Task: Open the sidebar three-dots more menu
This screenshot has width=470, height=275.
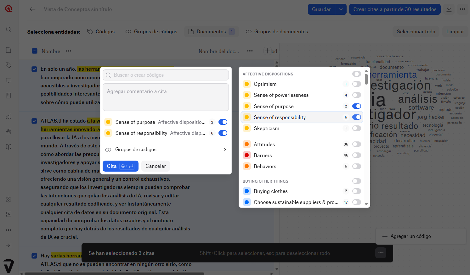Action: [8, 230]
